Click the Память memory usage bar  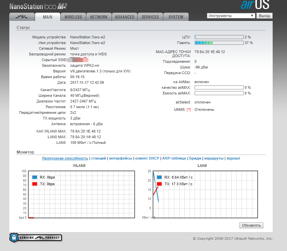tap(219, 43)
